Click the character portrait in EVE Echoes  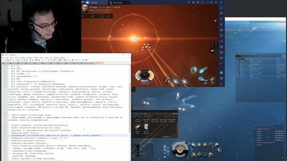(x=85, y=8)
